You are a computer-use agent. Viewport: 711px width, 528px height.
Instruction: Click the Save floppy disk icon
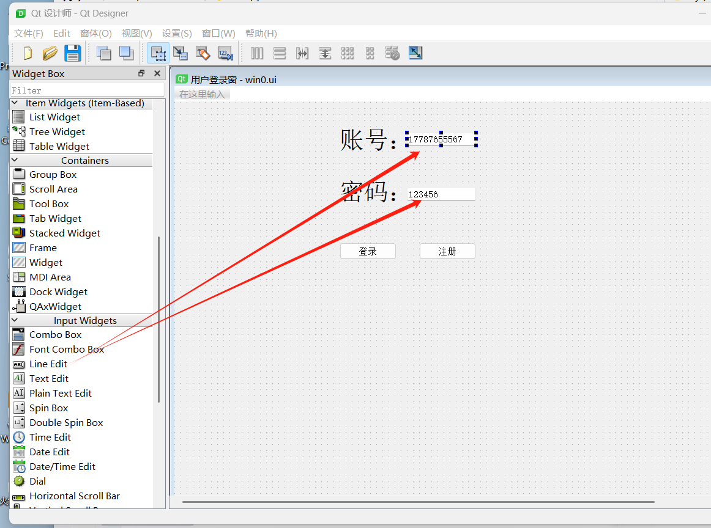(x=73, y=53)
